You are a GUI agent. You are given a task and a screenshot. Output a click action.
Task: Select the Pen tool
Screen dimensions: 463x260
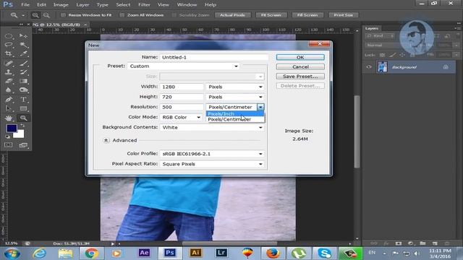point(9,100)
